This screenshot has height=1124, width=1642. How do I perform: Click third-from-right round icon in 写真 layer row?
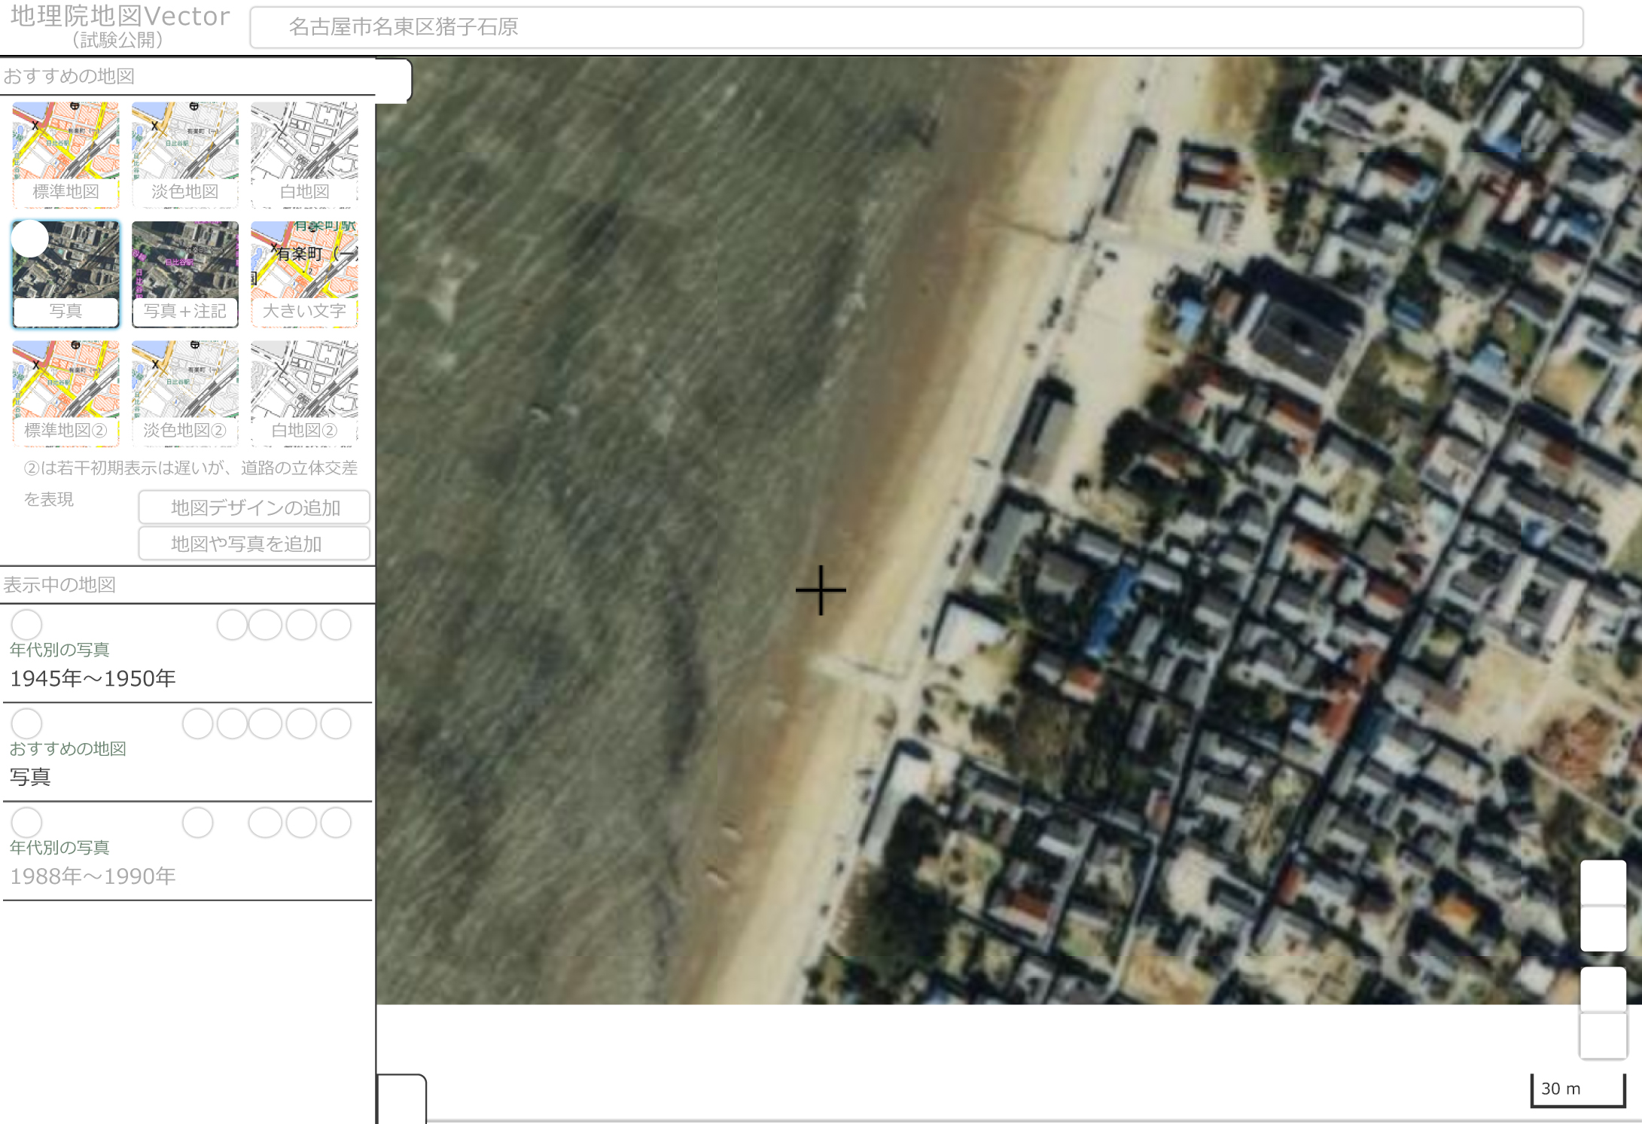pyautogui.click(x=266, y=723)
